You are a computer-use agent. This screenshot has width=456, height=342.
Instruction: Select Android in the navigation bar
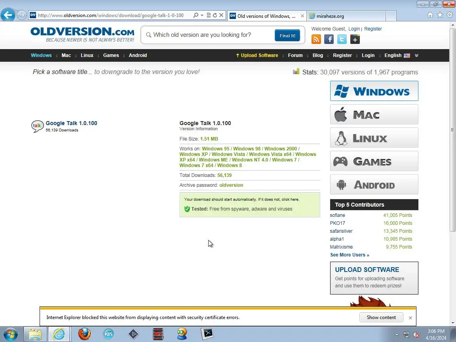(x=138, y=55)
